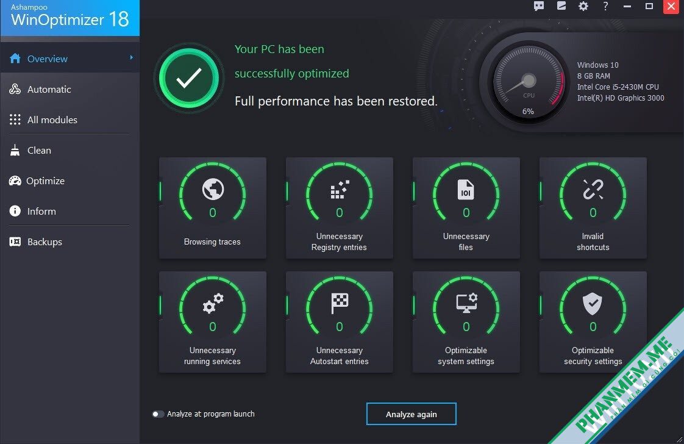
Task: Click the Analyze at program launch label
Action: coord(211,414)
